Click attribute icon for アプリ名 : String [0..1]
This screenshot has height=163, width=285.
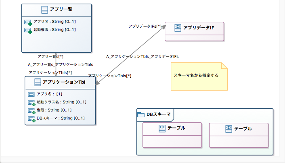(28, 23)
